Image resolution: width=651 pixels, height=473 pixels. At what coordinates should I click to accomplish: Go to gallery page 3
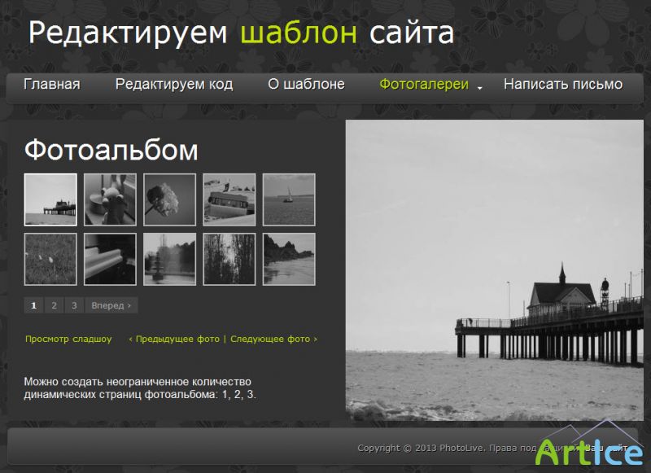(74, 305)
